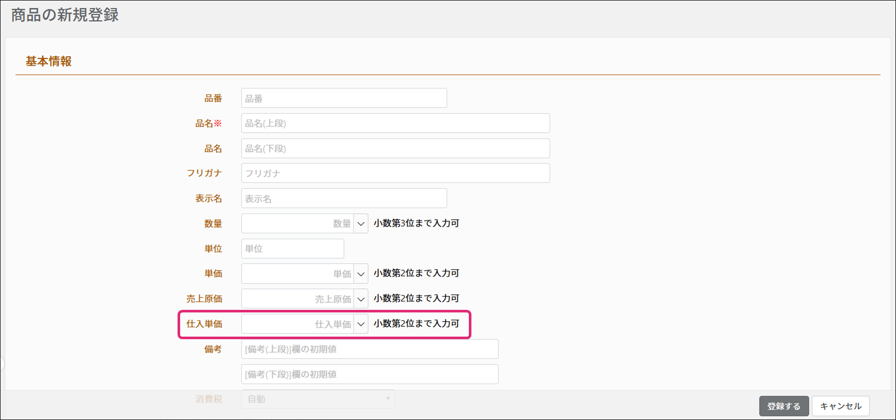Click into the フリガナ field
This screenshot has width=896, height=420.
point(395,173)
